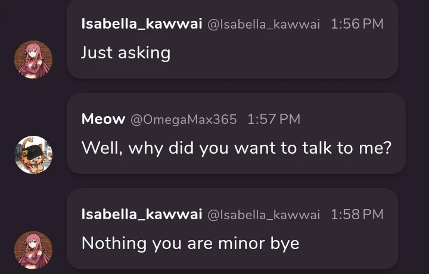Screen dimensions: 429x274
Task: Click Meow's cat avatar picture
Action: (33, 155)
